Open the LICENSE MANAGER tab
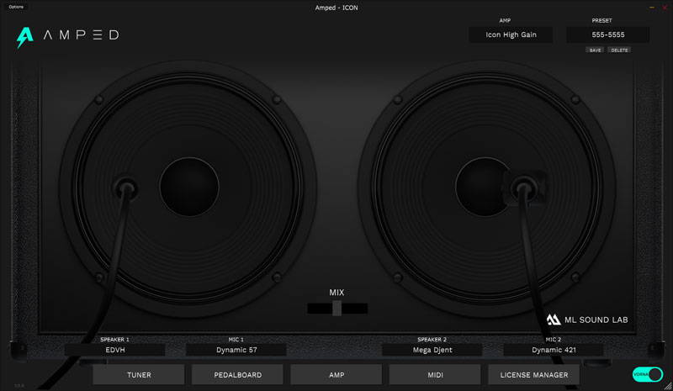 533,375
